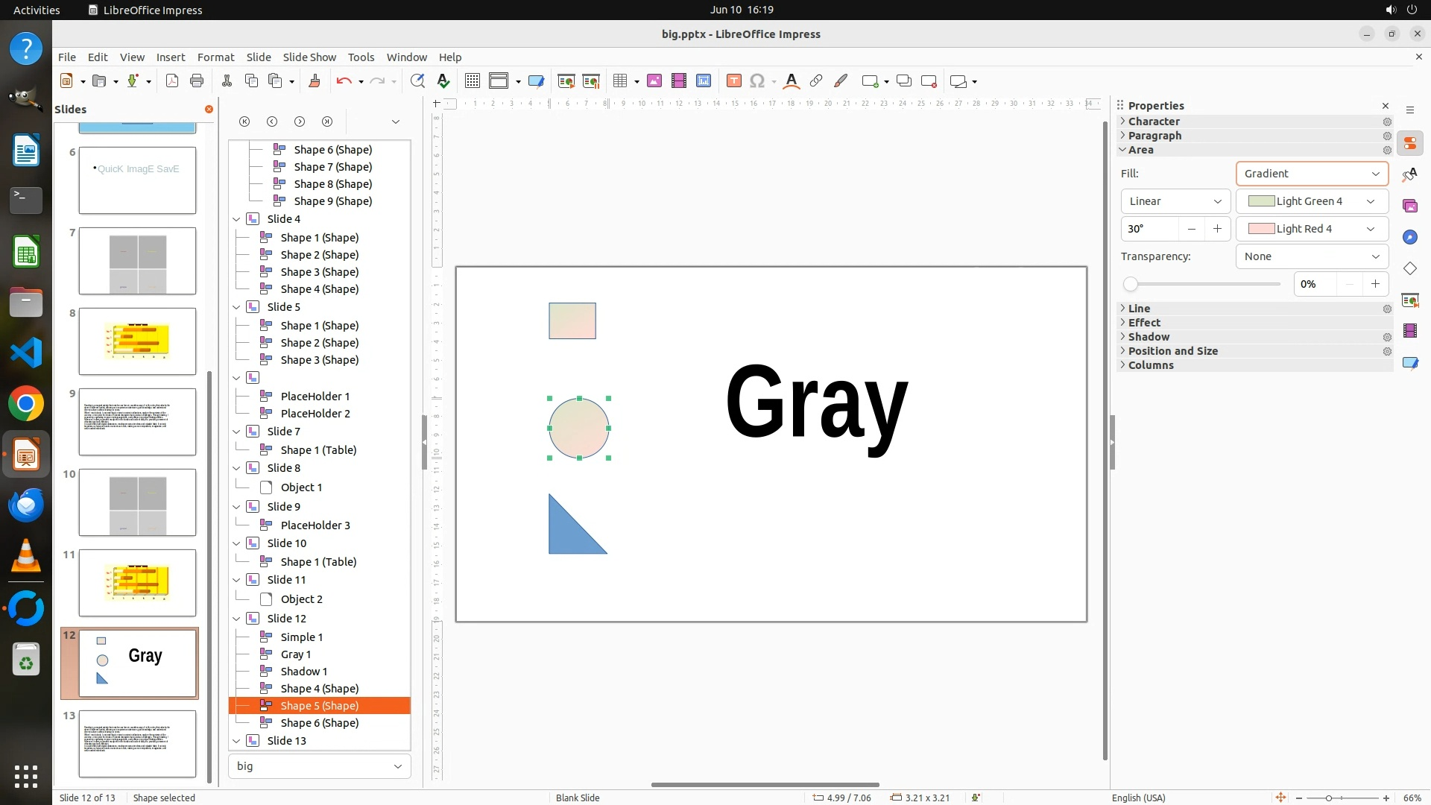The width and height of the screenshot is (1431, 805).
Task: Open the Gallery sidebar deck icon
Action: point(1409,206)
